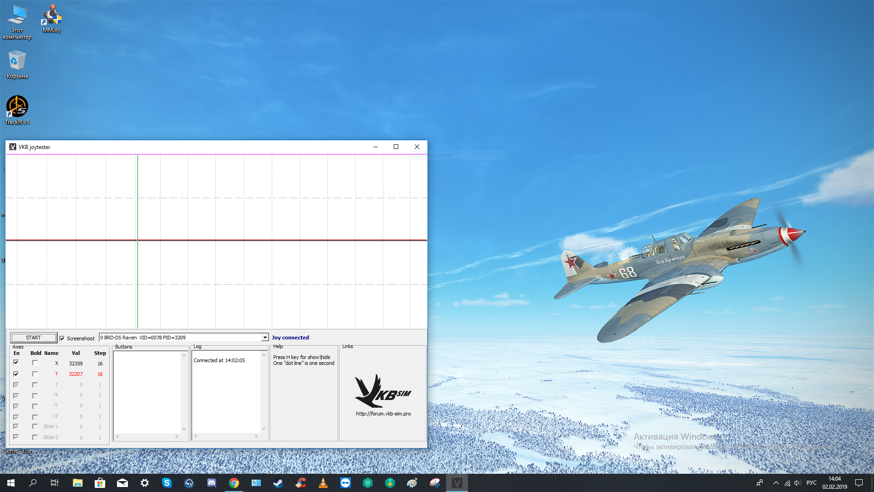
Task: Show hidden system tray icons
Action: (776, 483)
